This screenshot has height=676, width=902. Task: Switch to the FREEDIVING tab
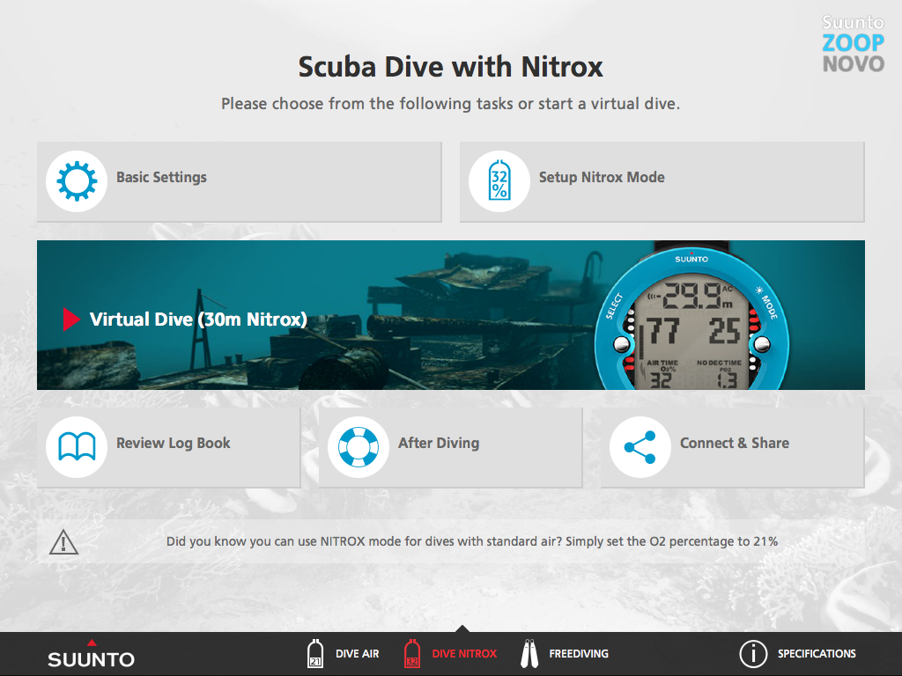pyautogui.click(x=579, y=654)
